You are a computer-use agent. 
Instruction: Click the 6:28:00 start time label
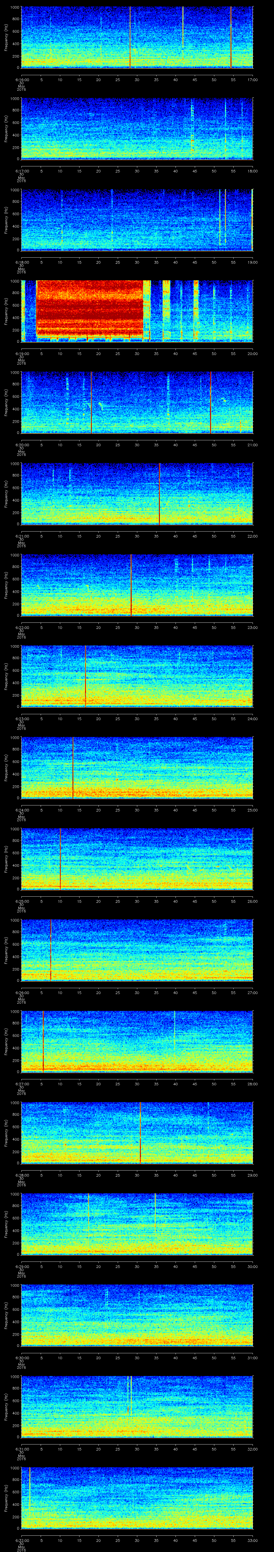pos(22,1175)
